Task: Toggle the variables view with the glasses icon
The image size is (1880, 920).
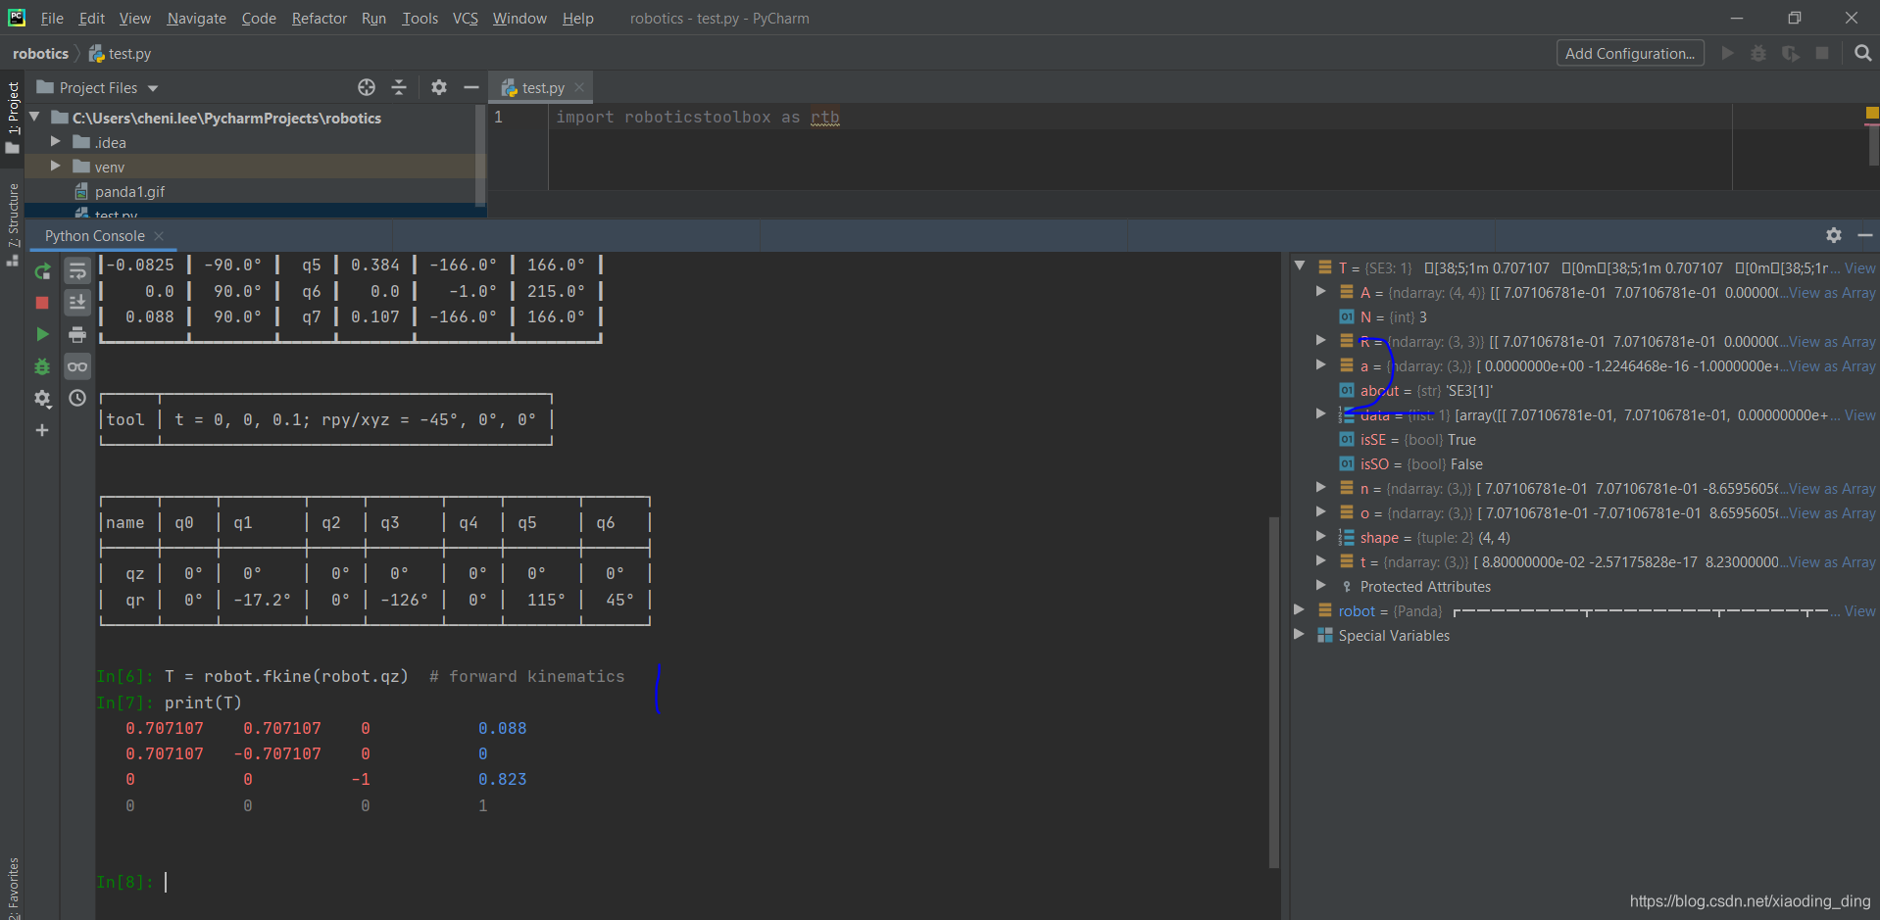Action: click(x=77, y=366)
